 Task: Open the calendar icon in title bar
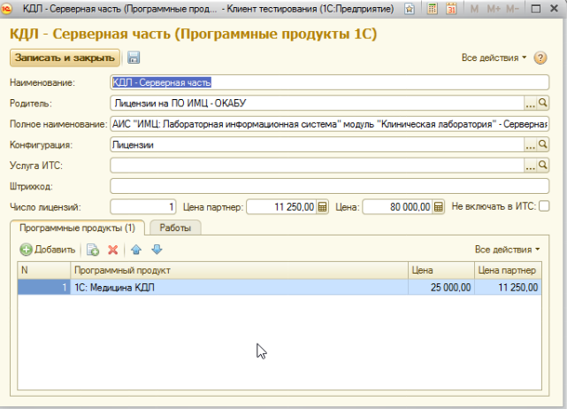[x=451, y=9]
